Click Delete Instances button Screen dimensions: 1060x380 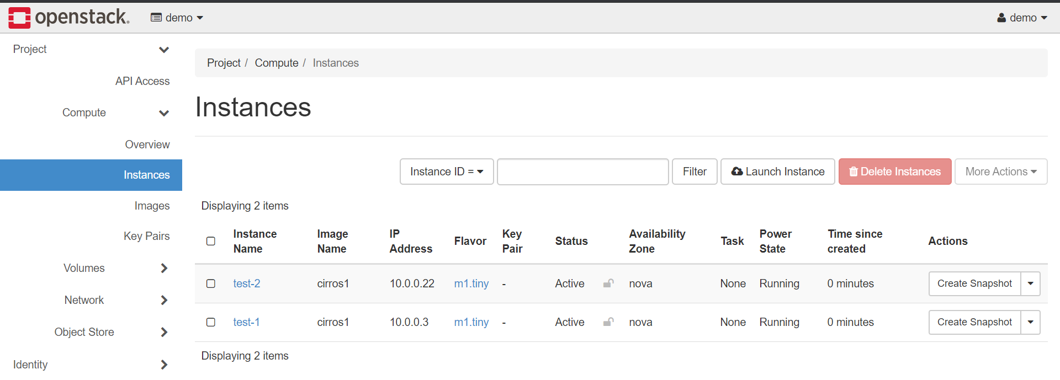coord(895,172)
